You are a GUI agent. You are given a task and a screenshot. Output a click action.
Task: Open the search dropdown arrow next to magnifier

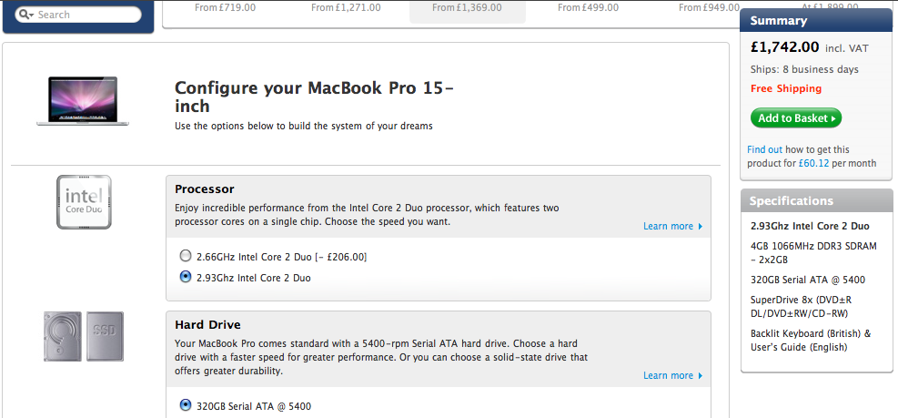(x=31, y=15)
